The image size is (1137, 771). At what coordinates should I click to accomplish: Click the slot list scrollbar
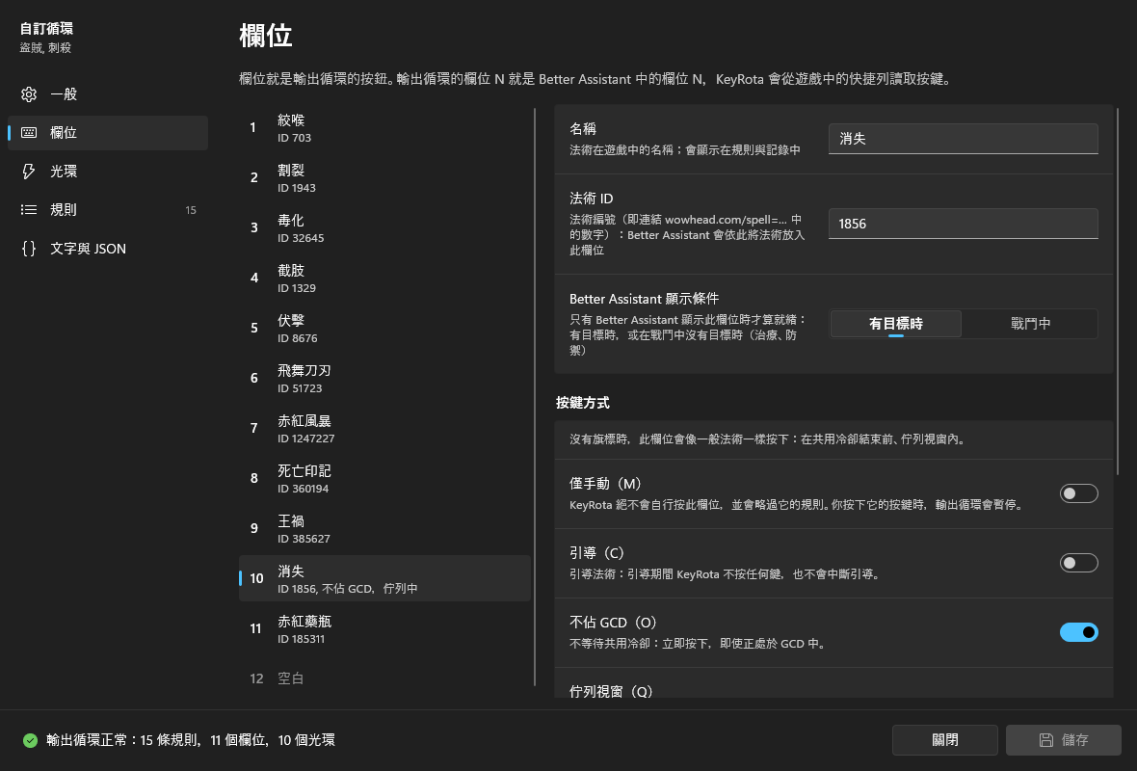pyautogui.click(x=535, y=397)
